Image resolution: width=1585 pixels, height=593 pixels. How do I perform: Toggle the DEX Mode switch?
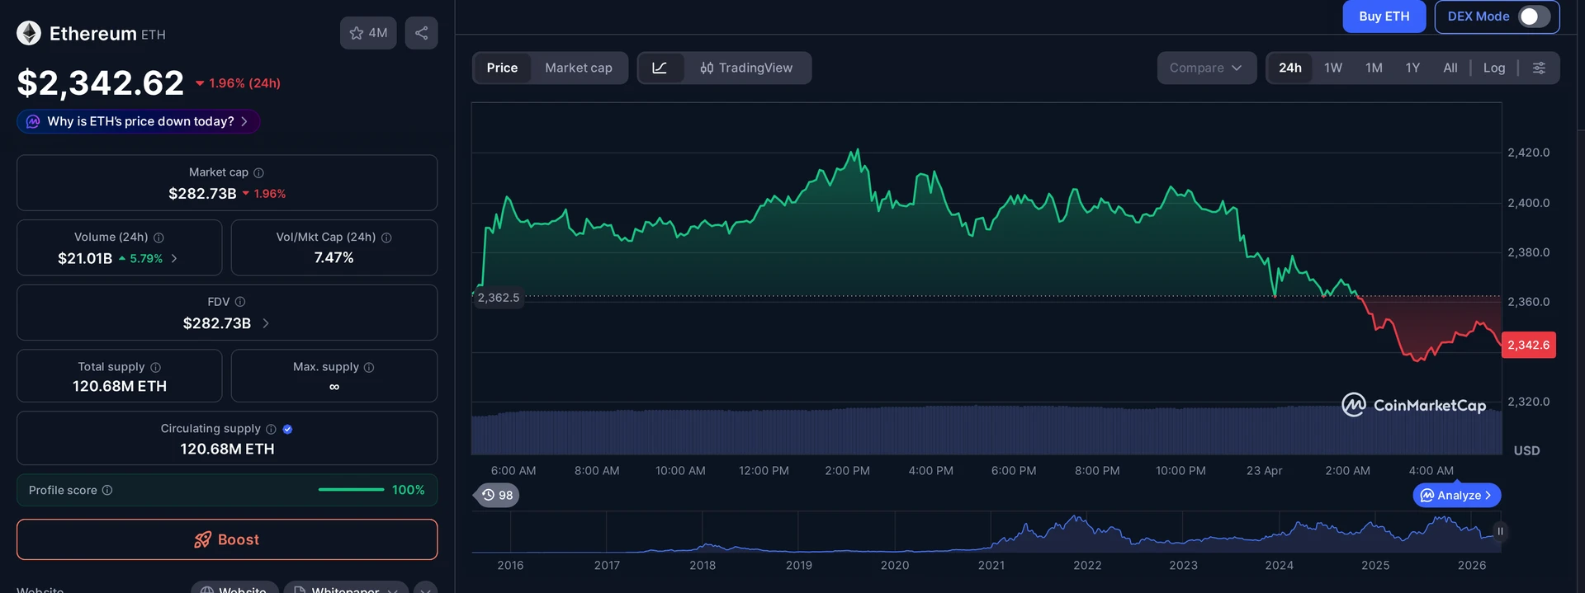point(1535,16)
